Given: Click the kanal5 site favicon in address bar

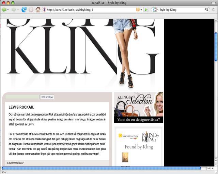Looking at the screenshot, I should click(x=44, y=10).
